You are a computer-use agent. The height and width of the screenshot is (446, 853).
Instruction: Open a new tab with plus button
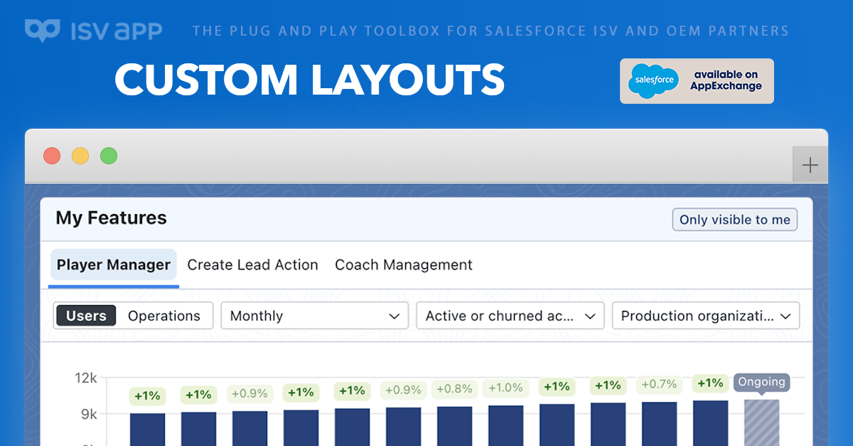[810, 165]
